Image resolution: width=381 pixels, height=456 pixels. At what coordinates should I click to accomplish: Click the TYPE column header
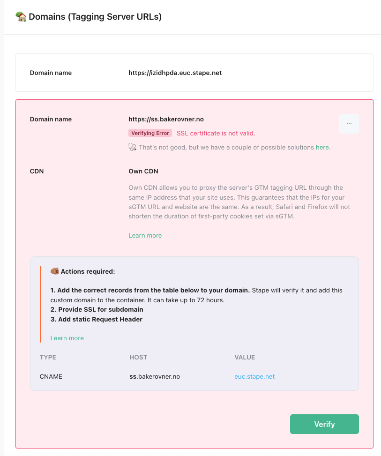[48, 358]
